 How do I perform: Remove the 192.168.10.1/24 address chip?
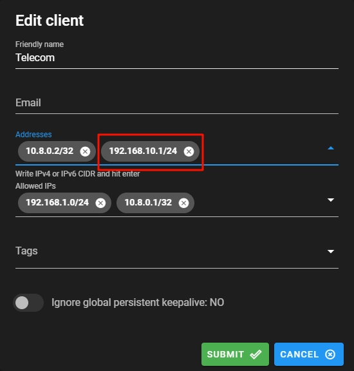click(189, 151)
